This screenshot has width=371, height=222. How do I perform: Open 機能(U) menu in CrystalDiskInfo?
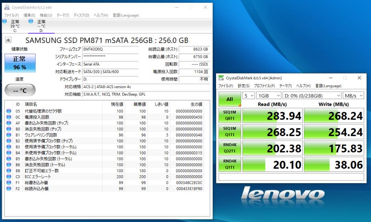pos(46,15)
